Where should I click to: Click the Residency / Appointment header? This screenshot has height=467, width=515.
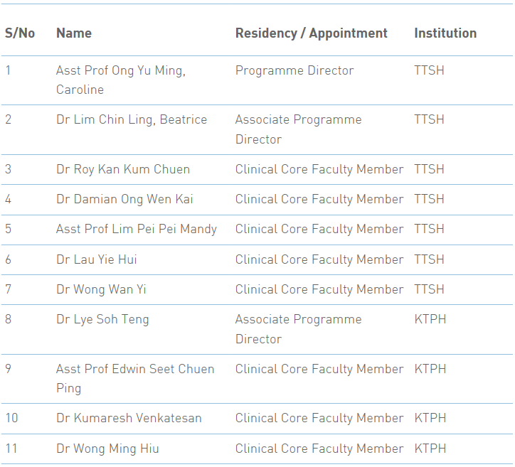click(x=312, y=33)
